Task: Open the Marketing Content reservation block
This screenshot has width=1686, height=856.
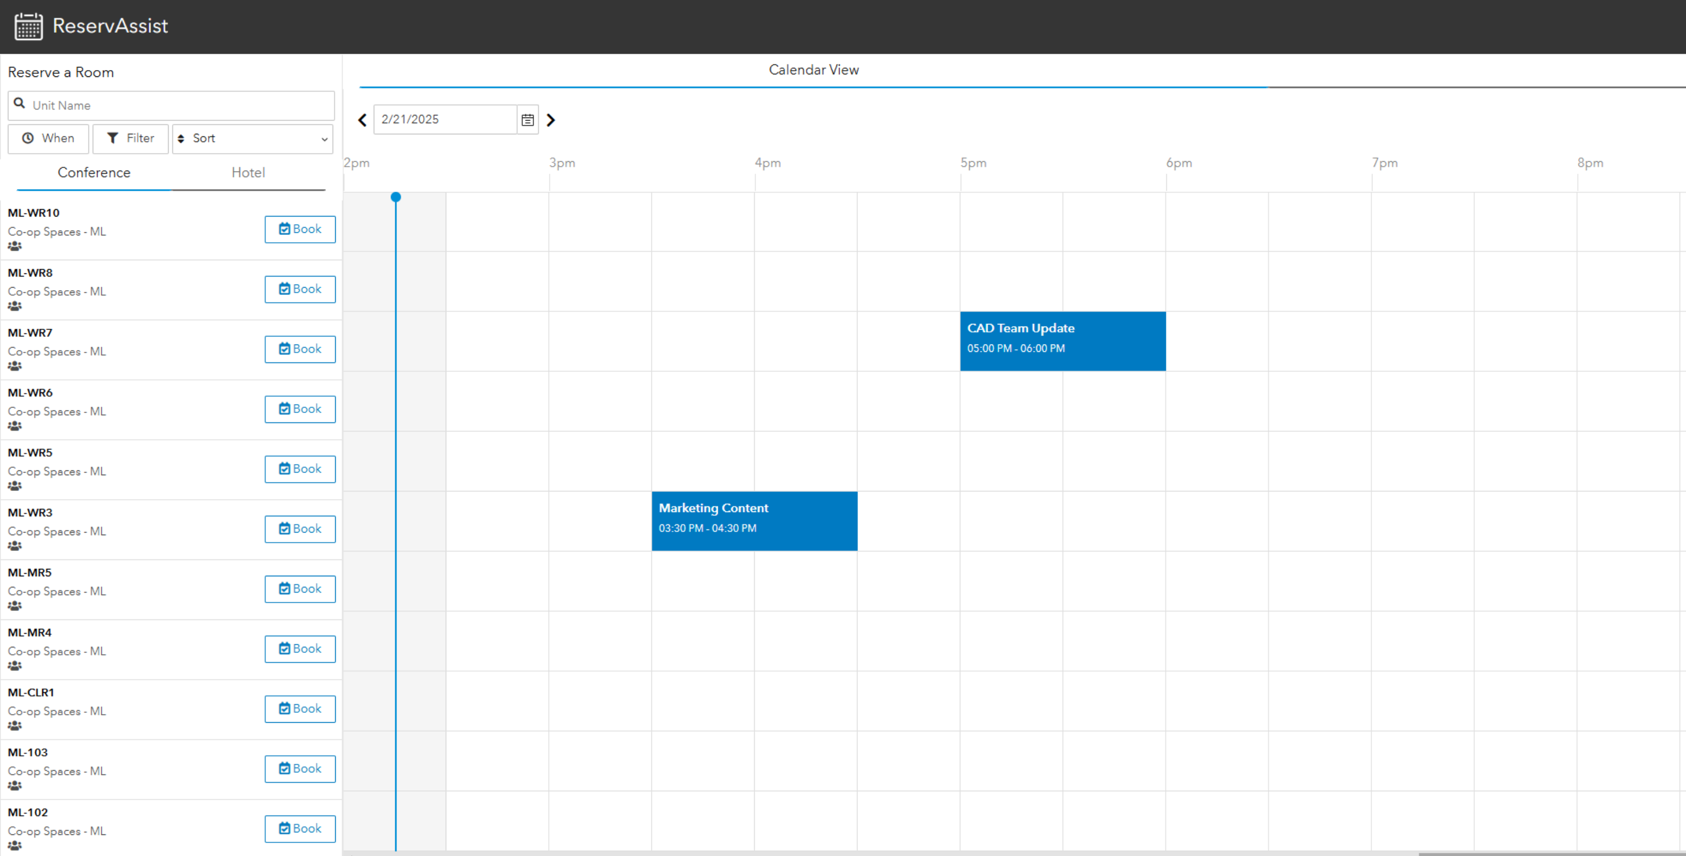Action: click(754, 520)
